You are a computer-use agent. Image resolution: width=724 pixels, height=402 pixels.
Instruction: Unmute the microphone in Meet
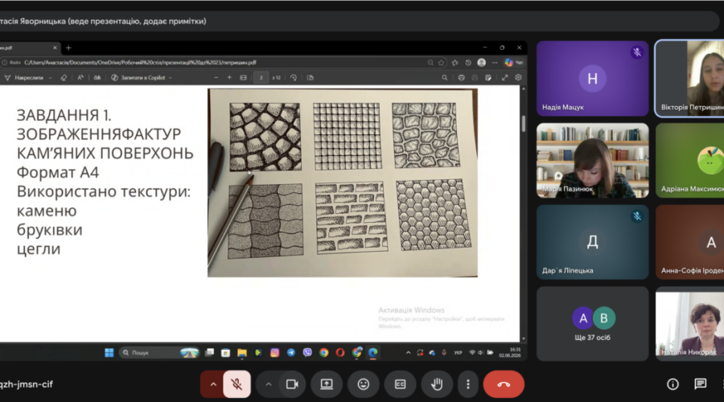point(237,384)
